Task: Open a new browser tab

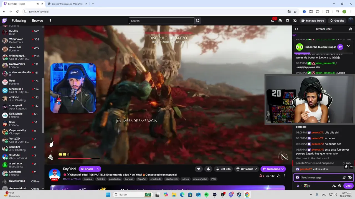Action: pyautogui.click(x=93, y=4)
